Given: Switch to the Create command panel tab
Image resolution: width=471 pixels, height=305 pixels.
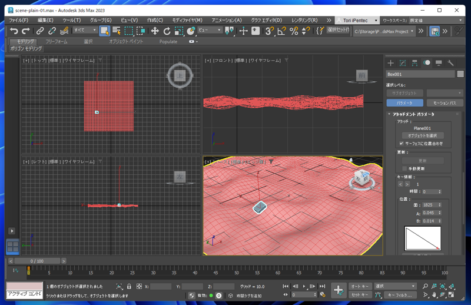Looking at the screenshot, I should click(390, 63).
